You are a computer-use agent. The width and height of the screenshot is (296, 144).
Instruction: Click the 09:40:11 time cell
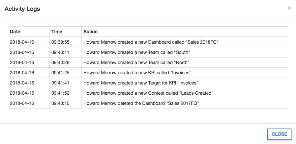(x=60, y=52)
